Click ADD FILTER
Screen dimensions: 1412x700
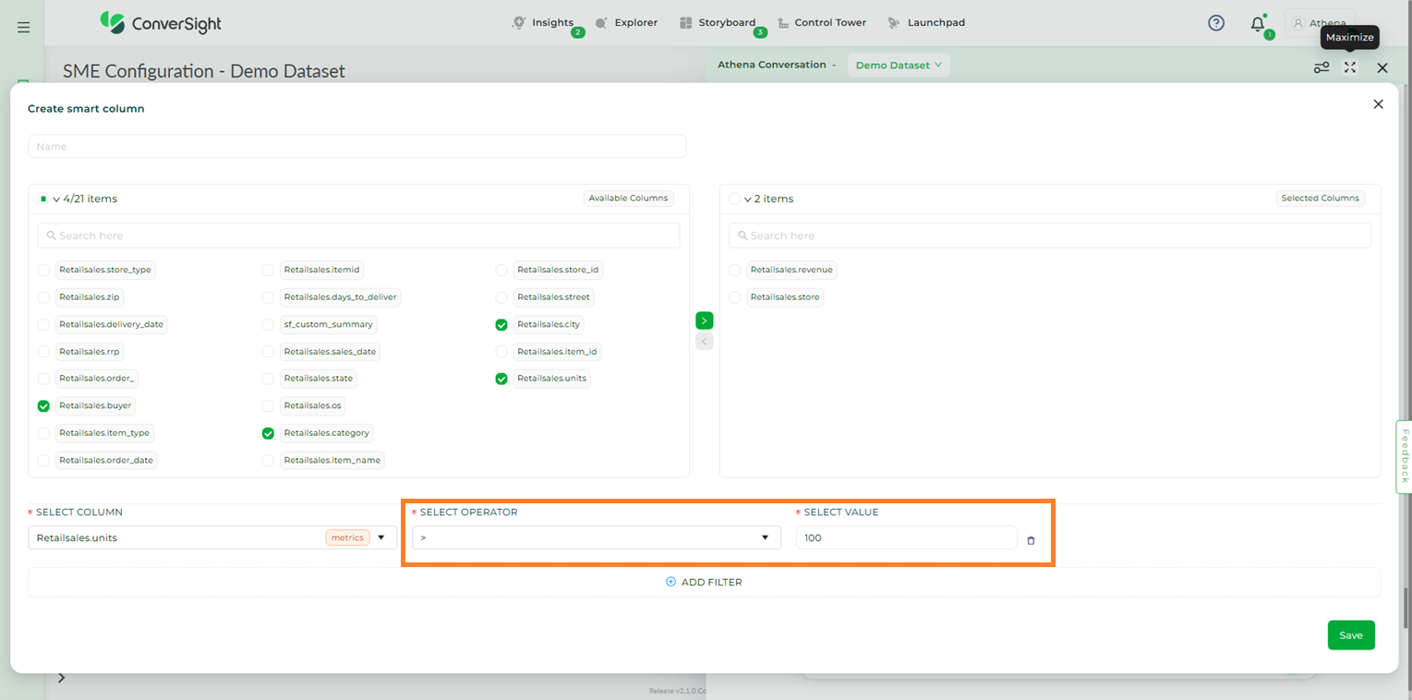click(x=704, y=582)
